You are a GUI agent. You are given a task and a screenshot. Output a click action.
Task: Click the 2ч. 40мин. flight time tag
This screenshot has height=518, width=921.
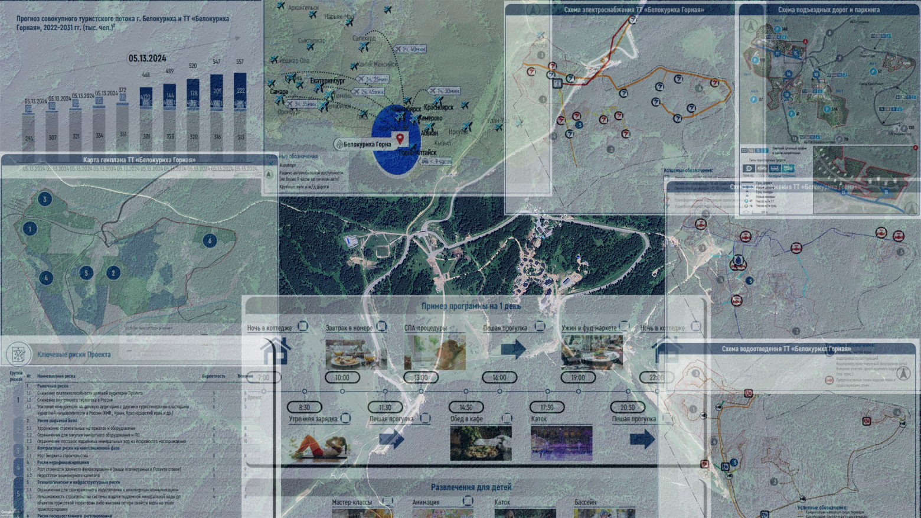(x=410, y=49)
